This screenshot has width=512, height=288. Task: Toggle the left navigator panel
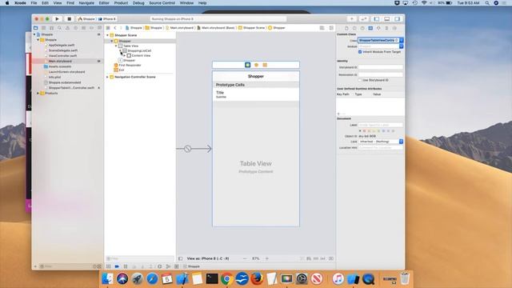coord(377,19)
